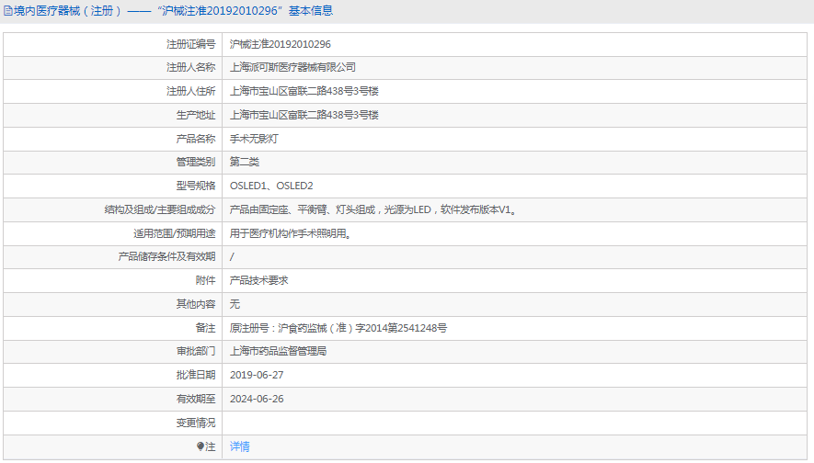Viewport: 814px width, 463px height.
Task: Click approving department 上海市药品监督管理局
Action: pos(279,352)
